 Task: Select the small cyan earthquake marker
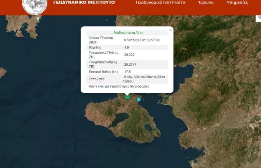tap(139, 99)
